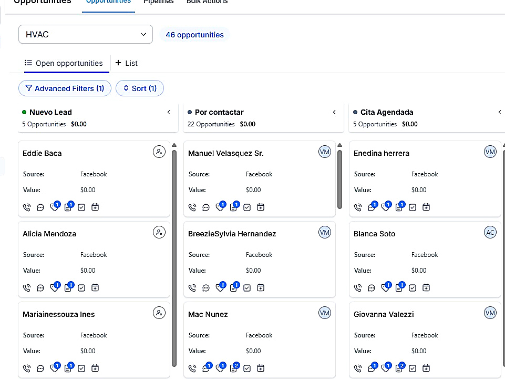Open Advanced Filters (1)

(x=65, y=88)
